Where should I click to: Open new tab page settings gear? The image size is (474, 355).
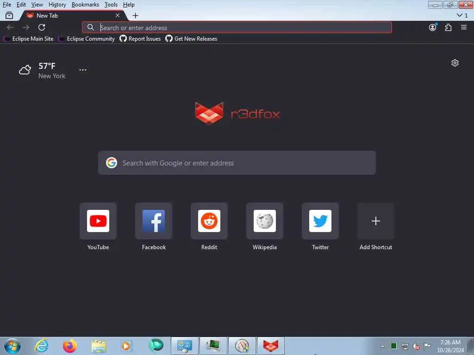(x=455, y=63)
